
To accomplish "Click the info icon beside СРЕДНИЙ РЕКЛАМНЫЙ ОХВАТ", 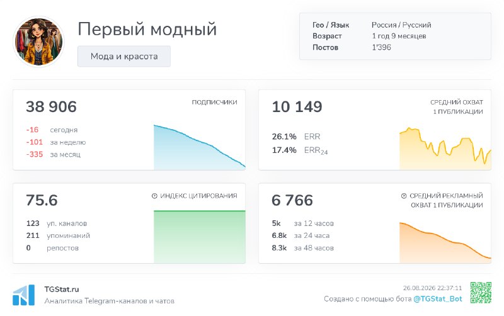I will click(x=404, y=196).
